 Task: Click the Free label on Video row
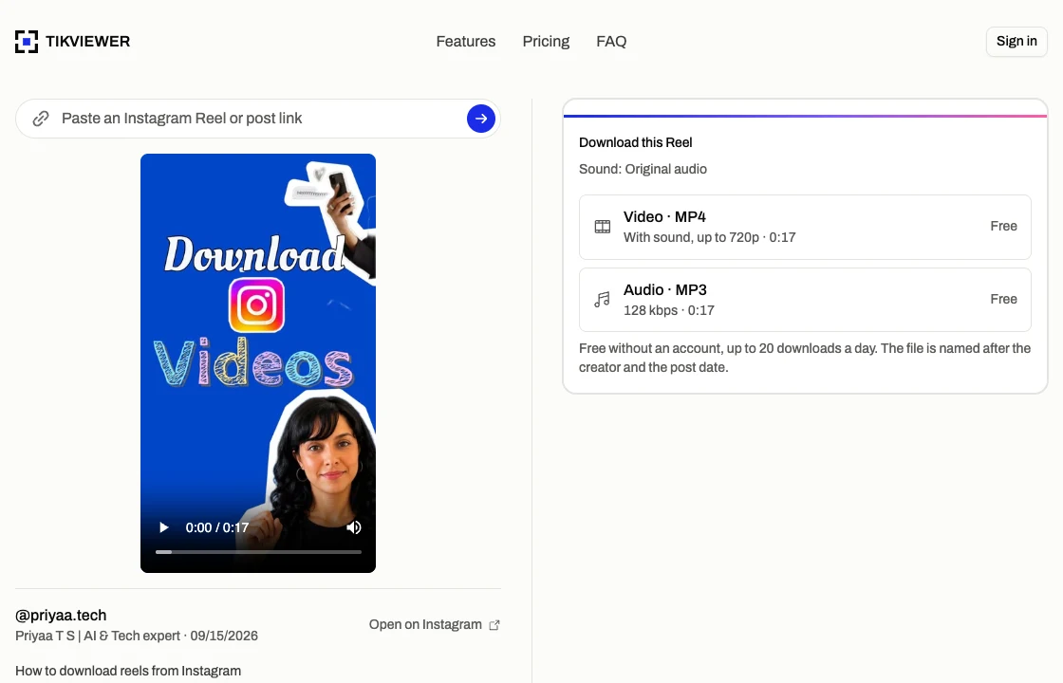[1003, 227]
